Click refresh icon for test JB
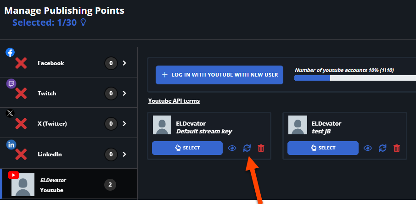 coord(382,148)
